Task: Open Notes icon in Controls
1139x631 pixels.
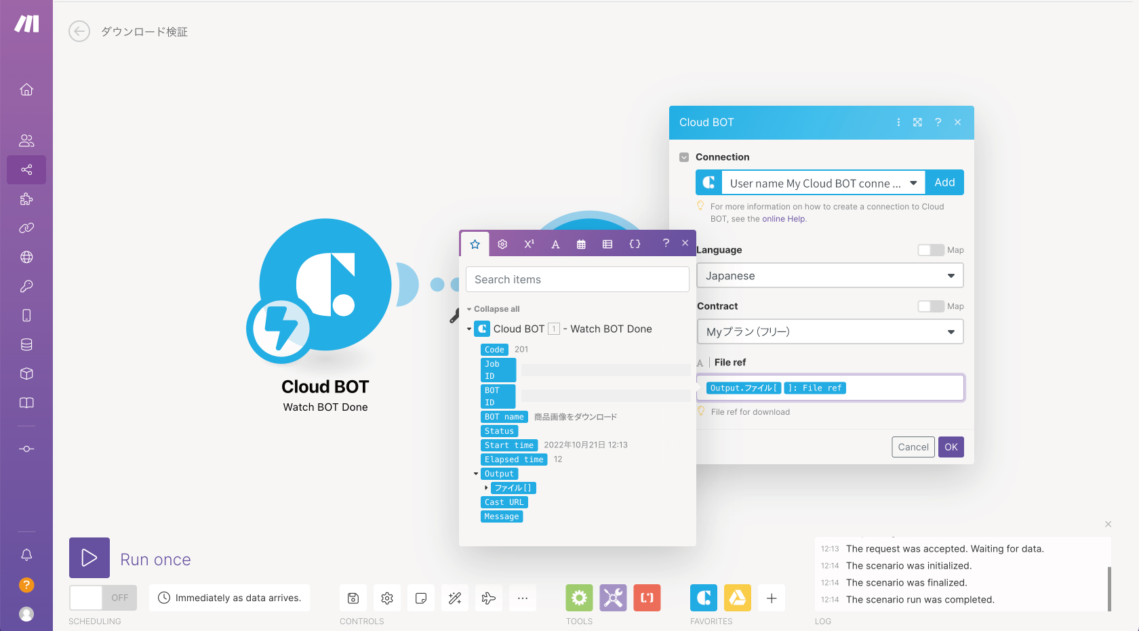Action: click(421, 598)
